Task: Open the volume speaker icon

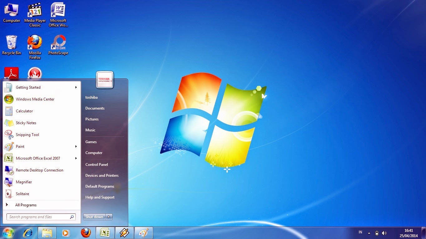Action: (x=384, y=233)
